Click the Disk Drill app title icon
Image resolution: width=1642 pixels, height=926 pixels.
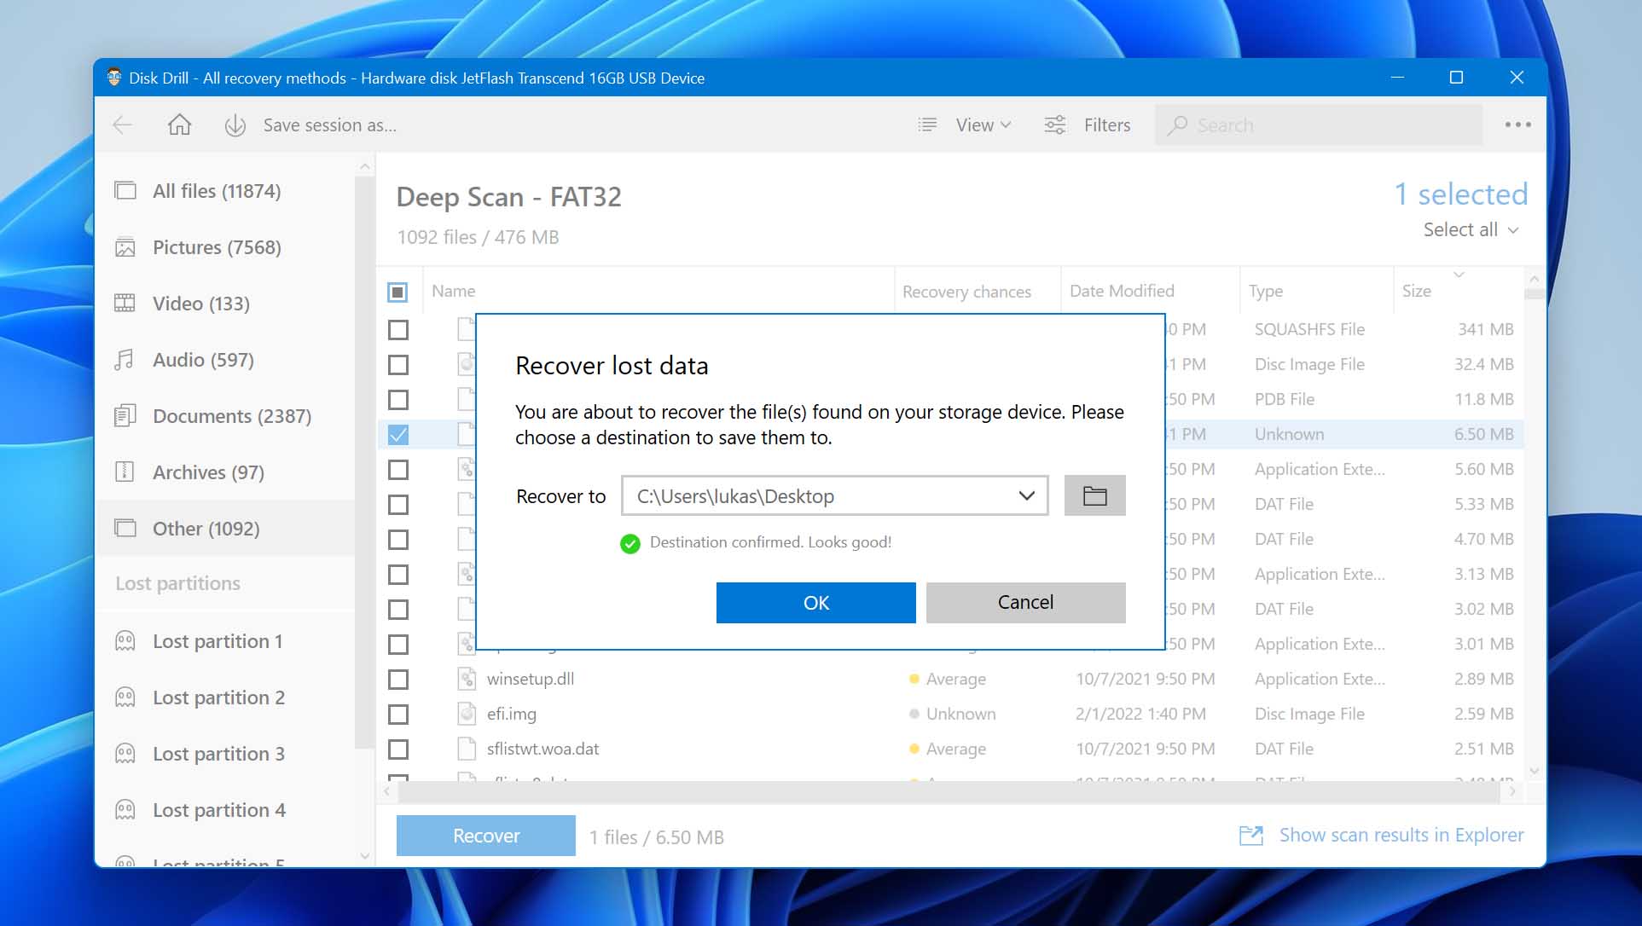click(114, 78)
